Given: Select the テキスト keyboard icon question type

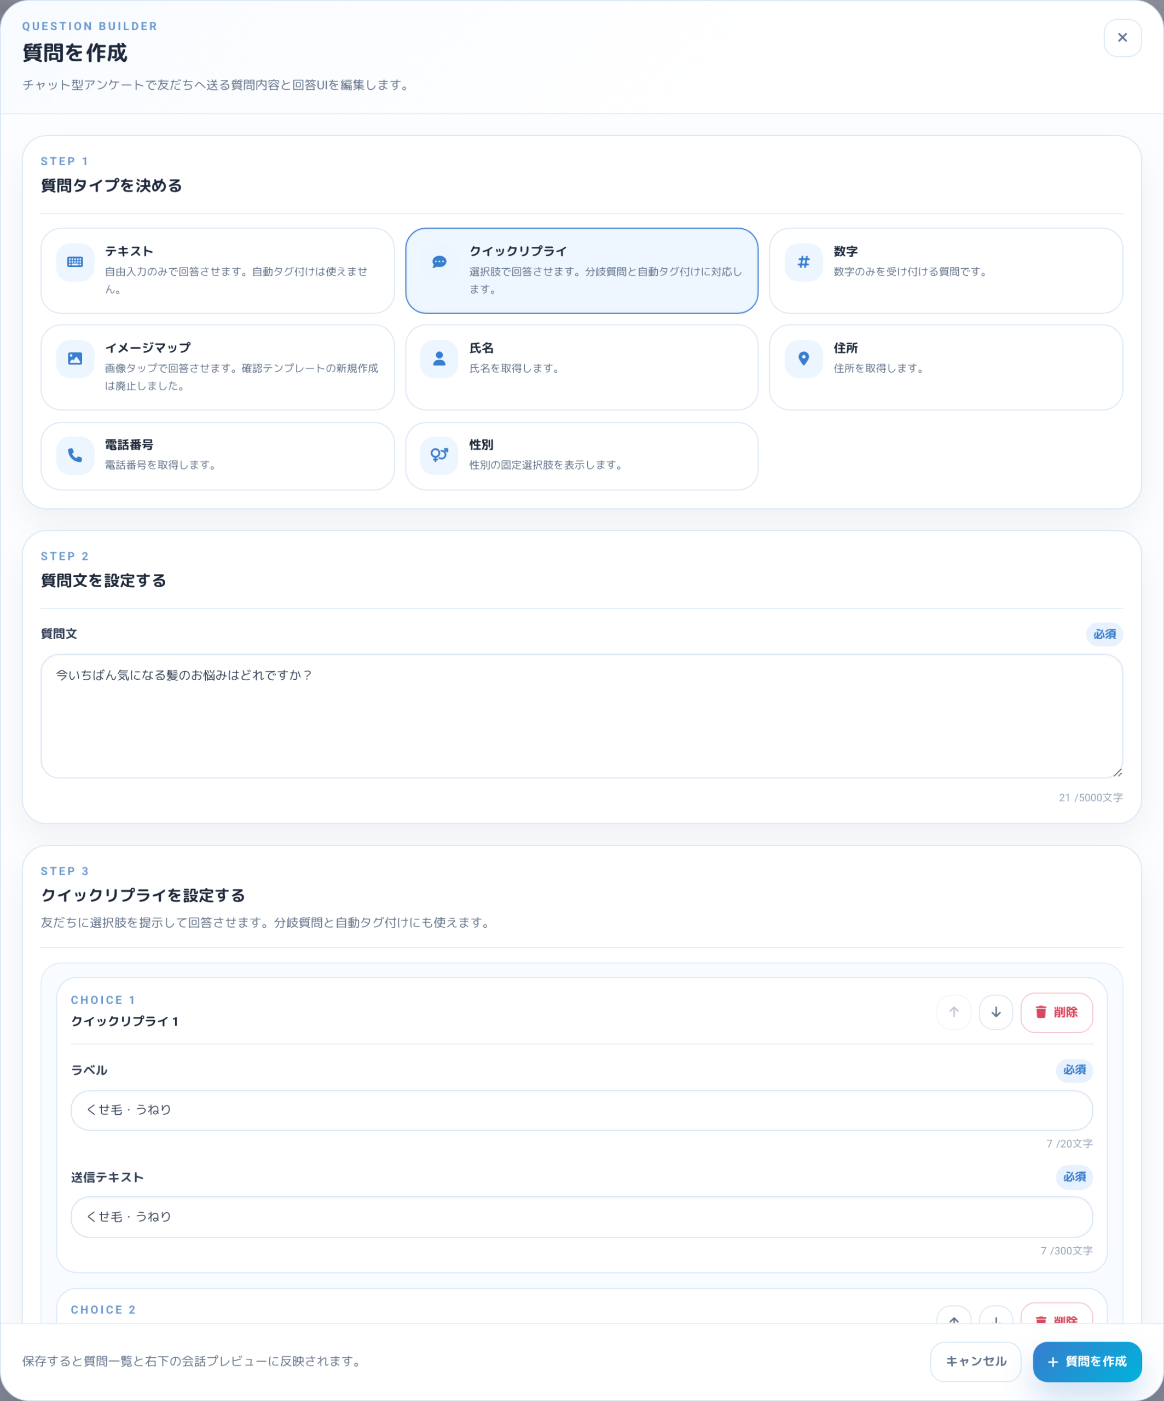Looking at the screenshot, I should click(x=76, y=262).
